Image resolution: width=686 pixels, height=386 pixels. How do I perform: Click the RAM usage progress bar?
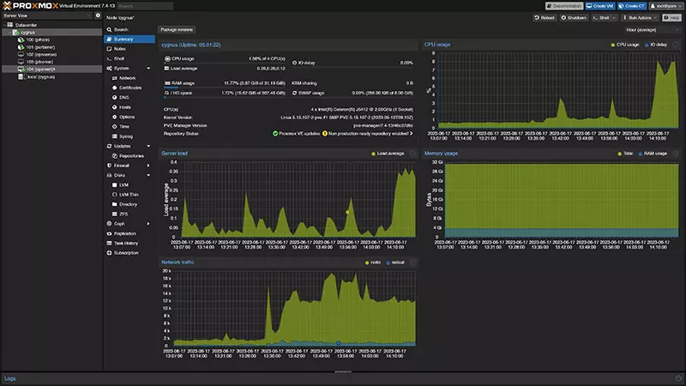[x=225, y=87]
